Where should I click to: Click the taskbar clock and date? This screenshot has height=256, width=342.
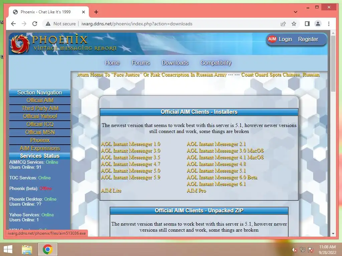[x=327, y=250]
